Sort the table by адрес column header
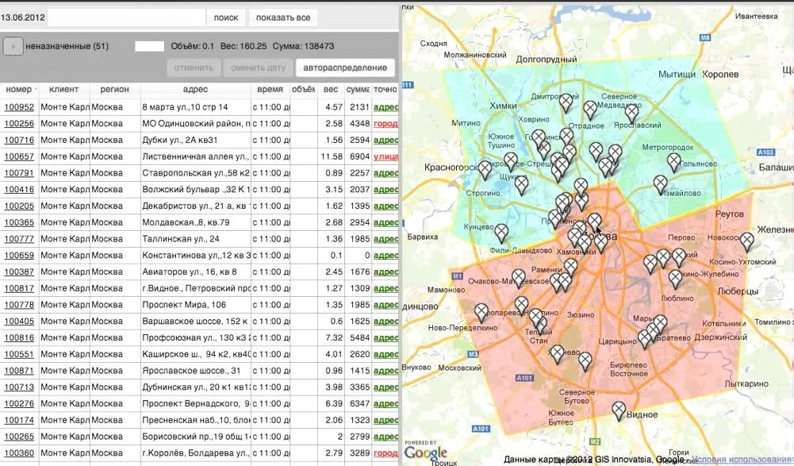794x466 pixels. (x=195, y=90)
